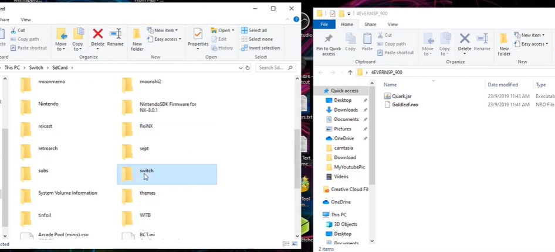Click Rename in the SdCard window ribbon
This screenshot has width=555, height=252.
coord(116,37)
